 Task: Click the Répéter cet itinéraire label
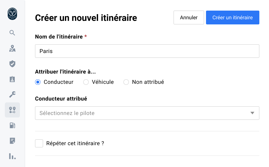[x=75, y=143]
